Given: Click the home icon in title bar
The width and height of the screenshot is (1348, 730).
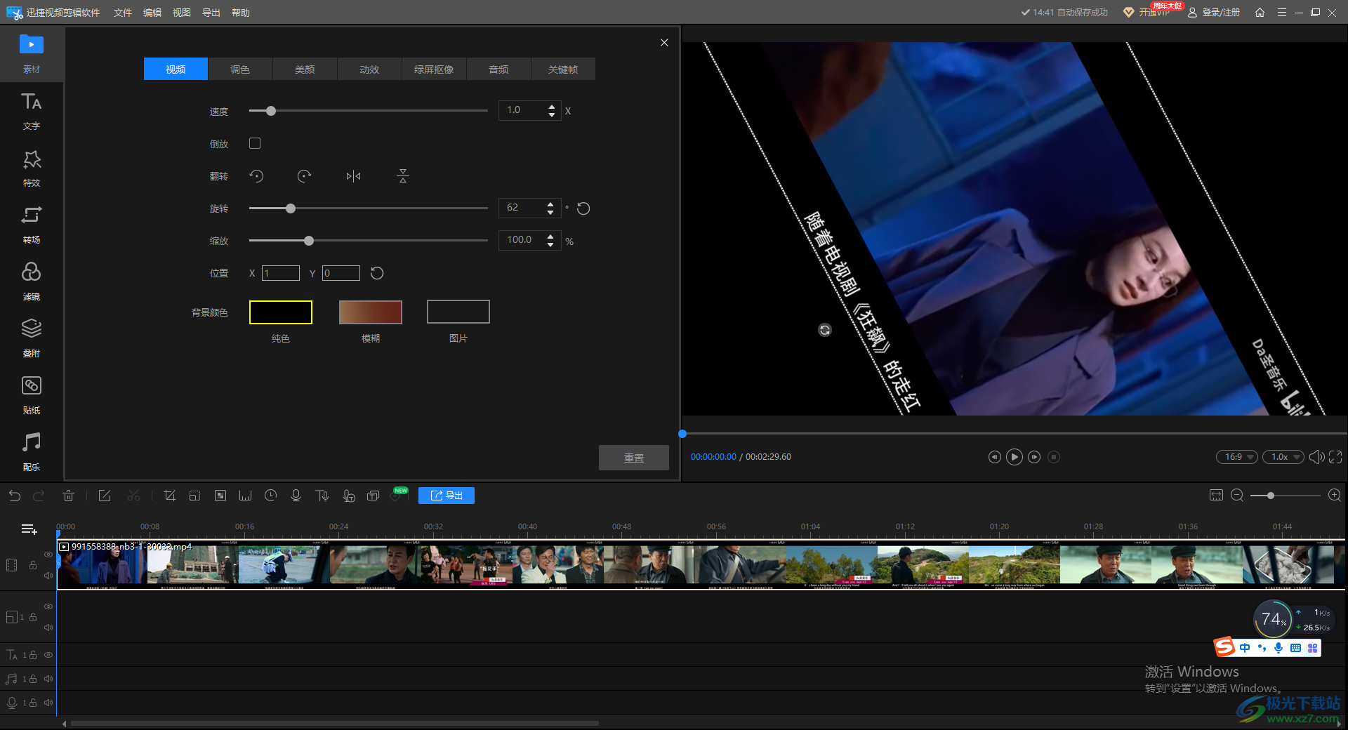Looking at the screenshot, I should (1260, 13).
